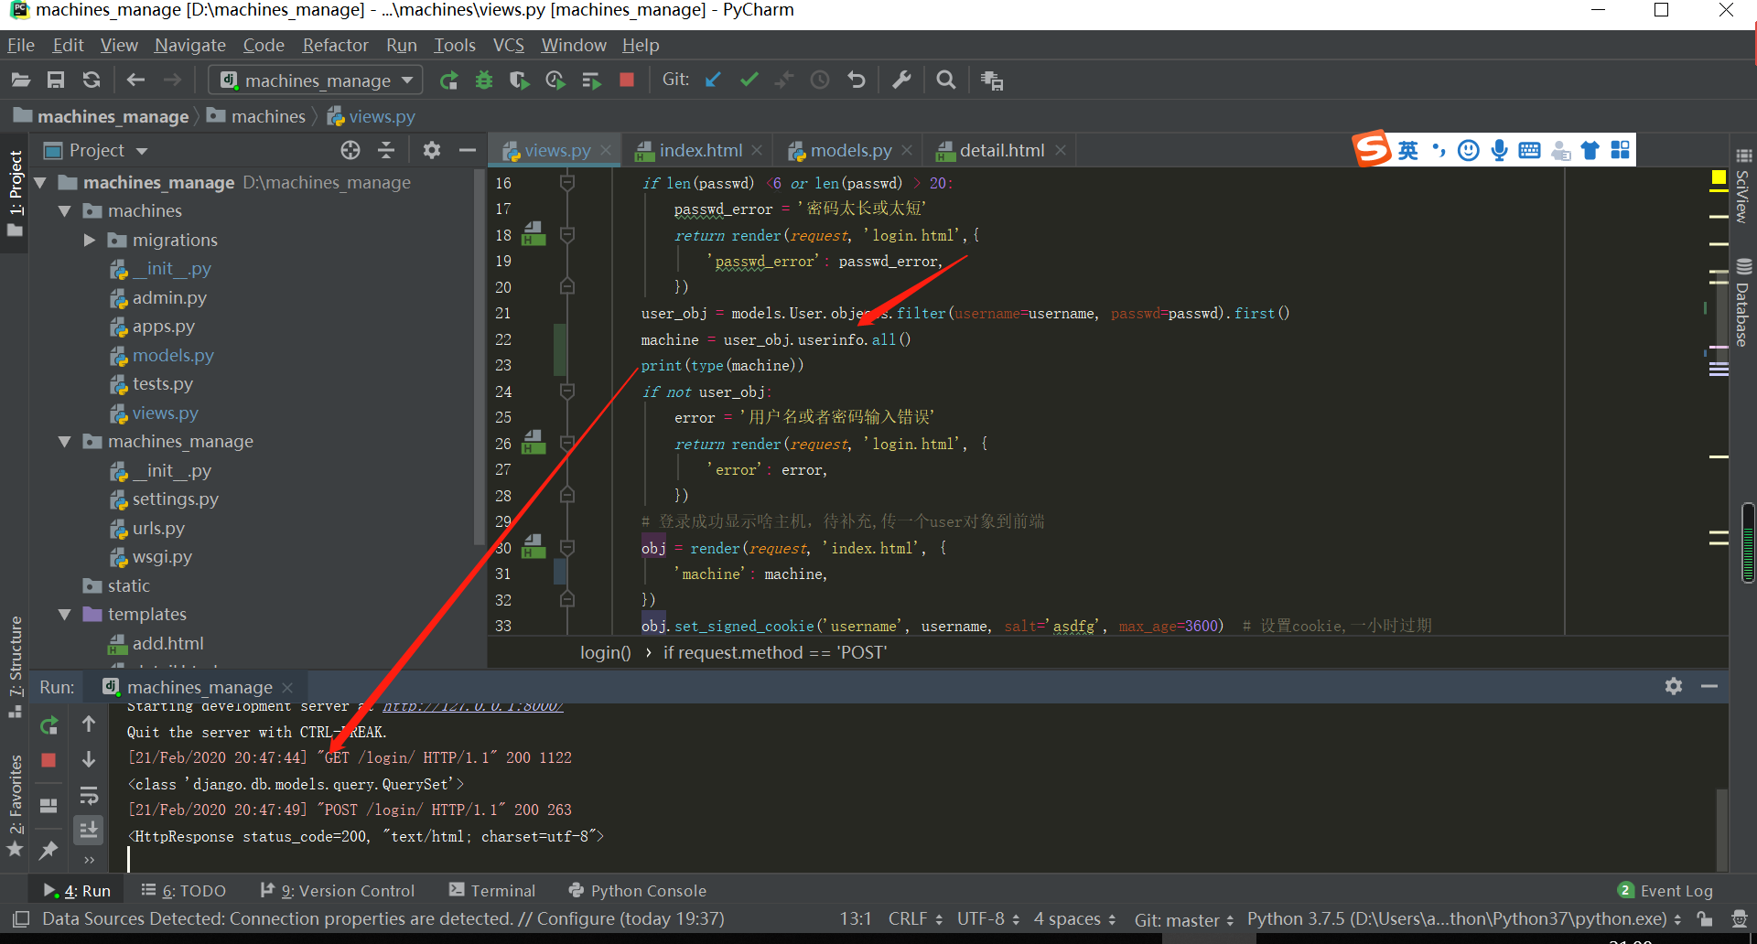Screen dimensions: 1757x944
Task: Click the Synchronize toolbar icon
Action: pyautogui.click(x=92, y=80)
